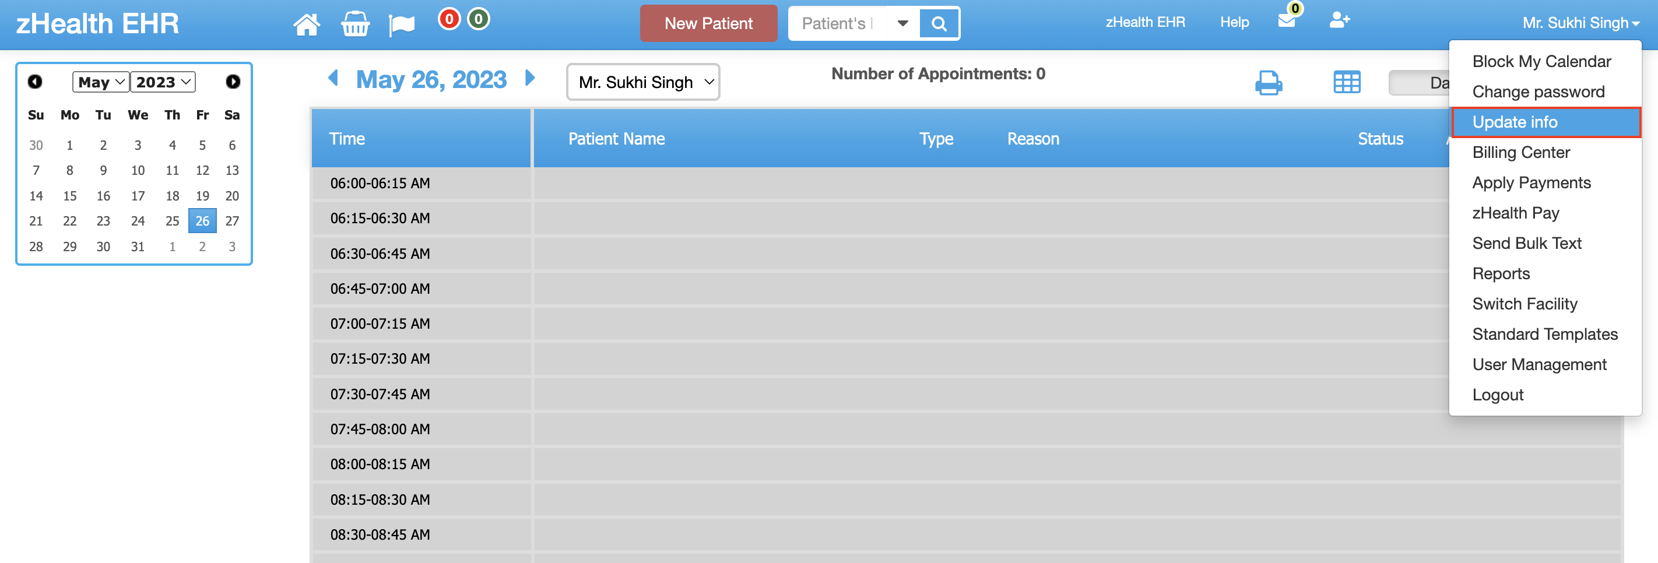
Task: Open the mail envelope messages icon
Action: pyautogui.click(x=1286, y=20)
